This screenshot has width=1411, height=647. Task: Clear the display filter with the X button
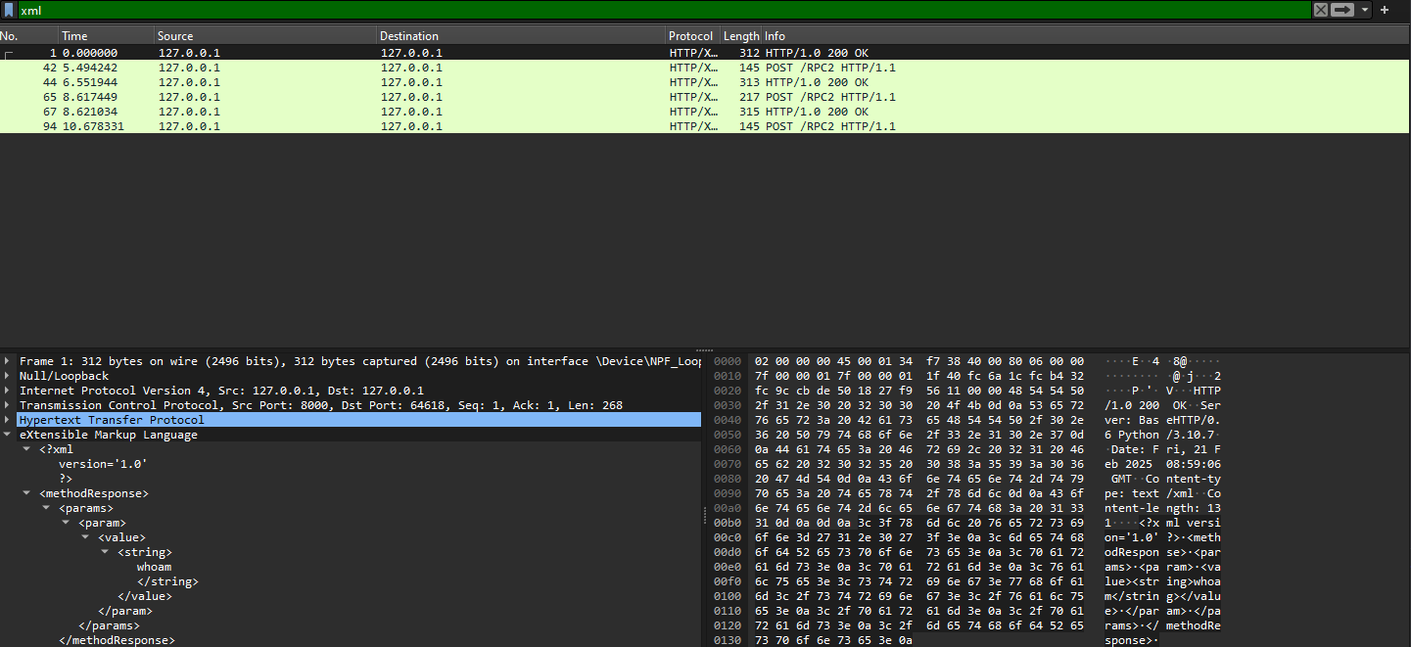click(1320, 10)
